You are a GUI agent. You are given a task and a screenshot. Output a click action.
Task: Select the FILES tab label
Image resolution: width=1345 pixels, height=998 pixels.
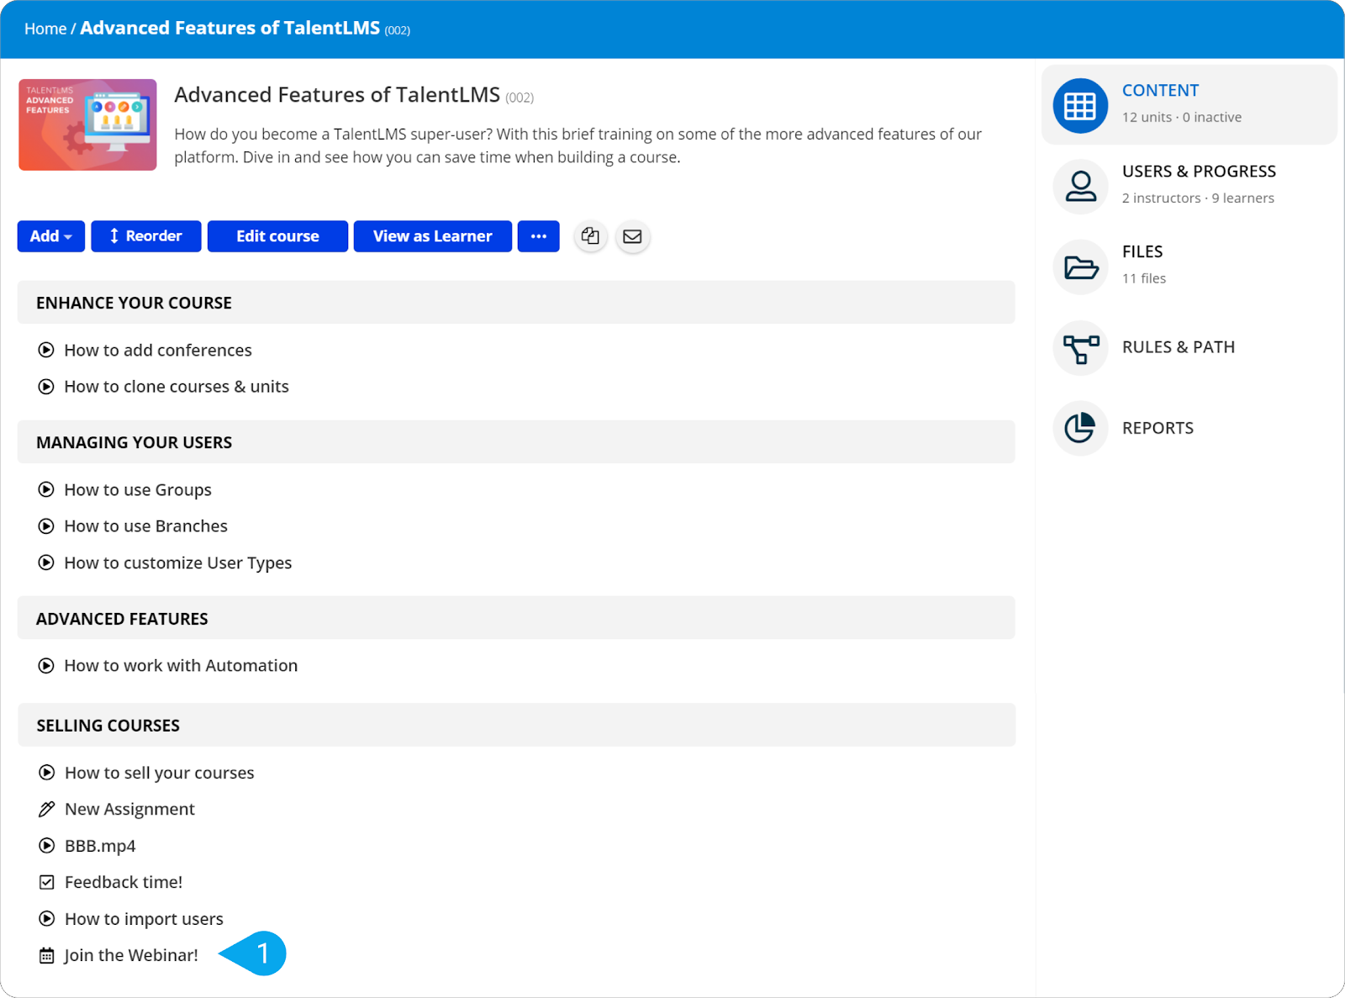pos(1142,251)
